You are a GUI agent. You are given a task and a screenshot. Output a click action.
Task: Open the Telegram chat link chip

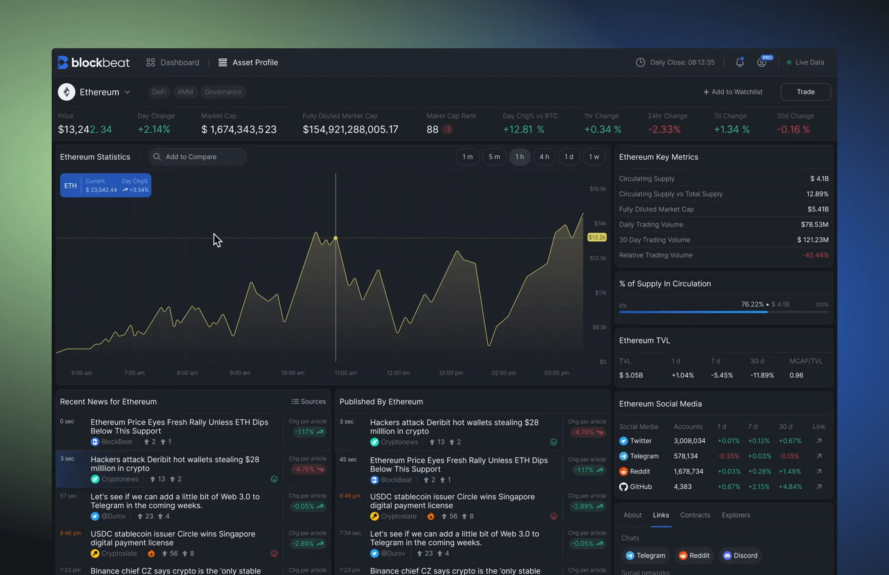click(x=645, y=556)
